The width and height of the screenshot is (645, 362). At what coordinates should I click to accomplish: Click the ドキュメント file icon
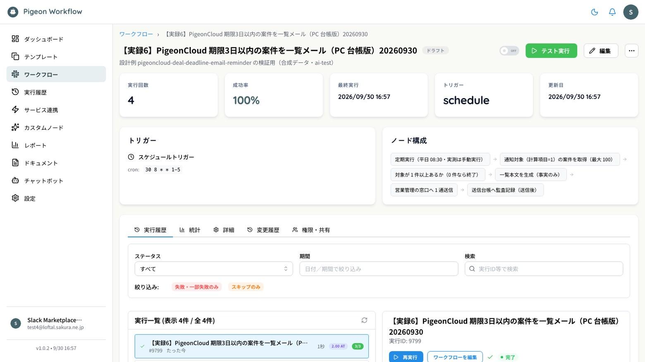point(15,163)
